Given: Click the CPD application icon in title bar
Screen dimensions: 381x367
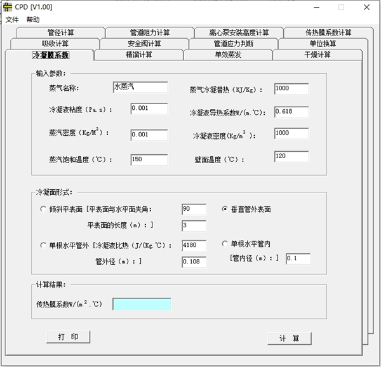Looking at the screenshot, I should 7,7.
